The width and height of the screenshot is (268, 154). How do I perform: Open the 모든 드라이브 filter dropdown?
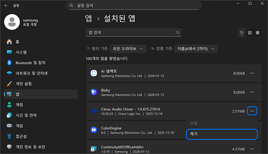tap(128, 49)
